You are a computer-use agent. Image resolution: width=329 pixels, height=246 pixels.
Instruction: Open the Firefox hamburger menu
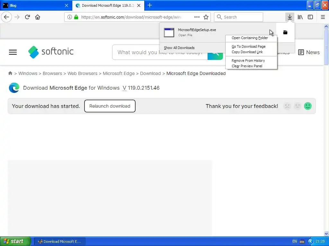(x=323, y=17)
